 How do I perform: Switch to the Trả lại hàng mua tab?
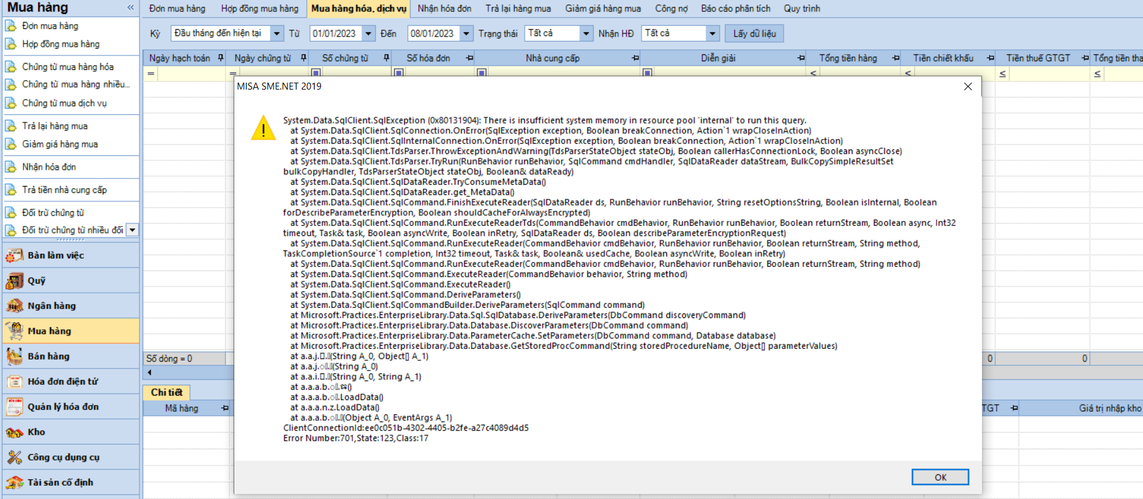[518, 9]
